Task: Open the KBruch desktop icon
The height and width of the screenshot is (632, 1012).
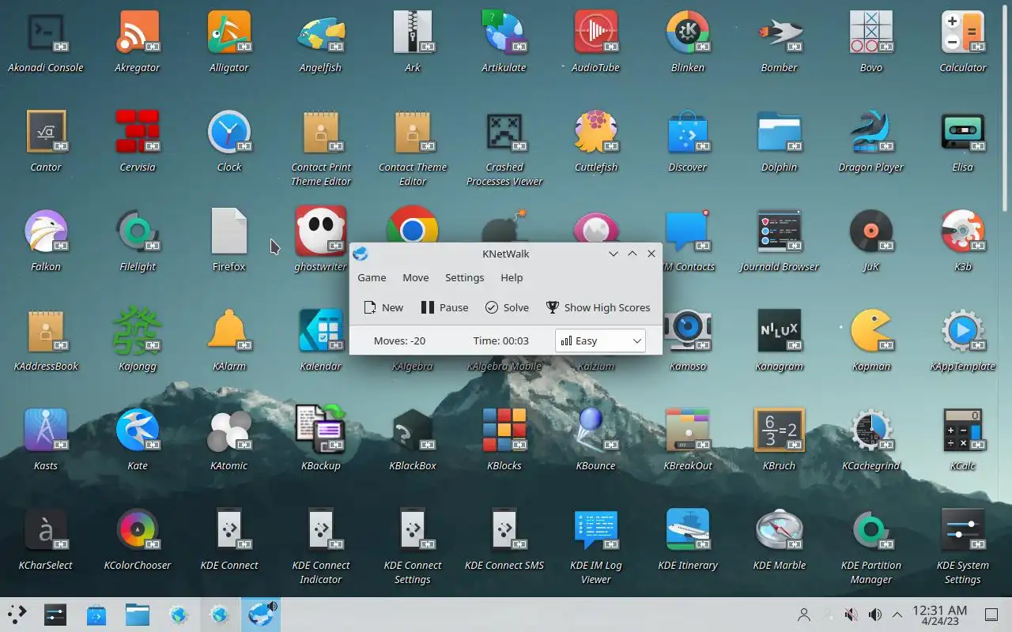Action: 780,439
